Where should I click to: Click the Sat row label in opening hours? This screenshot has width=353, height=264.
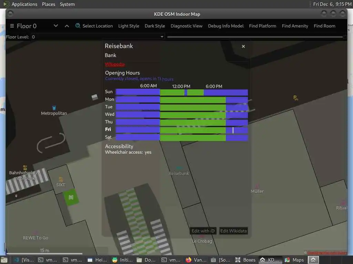(x=108, y=137)
